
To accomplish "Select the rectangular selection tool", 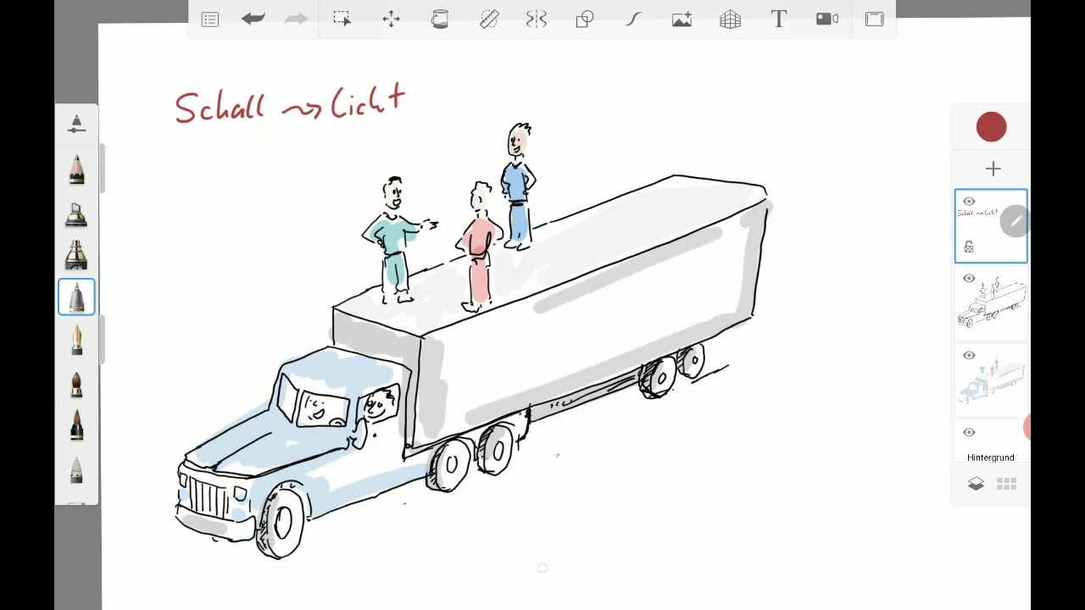I will point(342,19).
